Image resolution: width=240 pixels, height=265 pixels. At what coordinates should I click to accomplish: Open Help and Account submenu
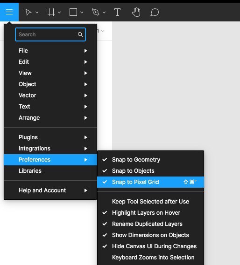tap(50, 190)
